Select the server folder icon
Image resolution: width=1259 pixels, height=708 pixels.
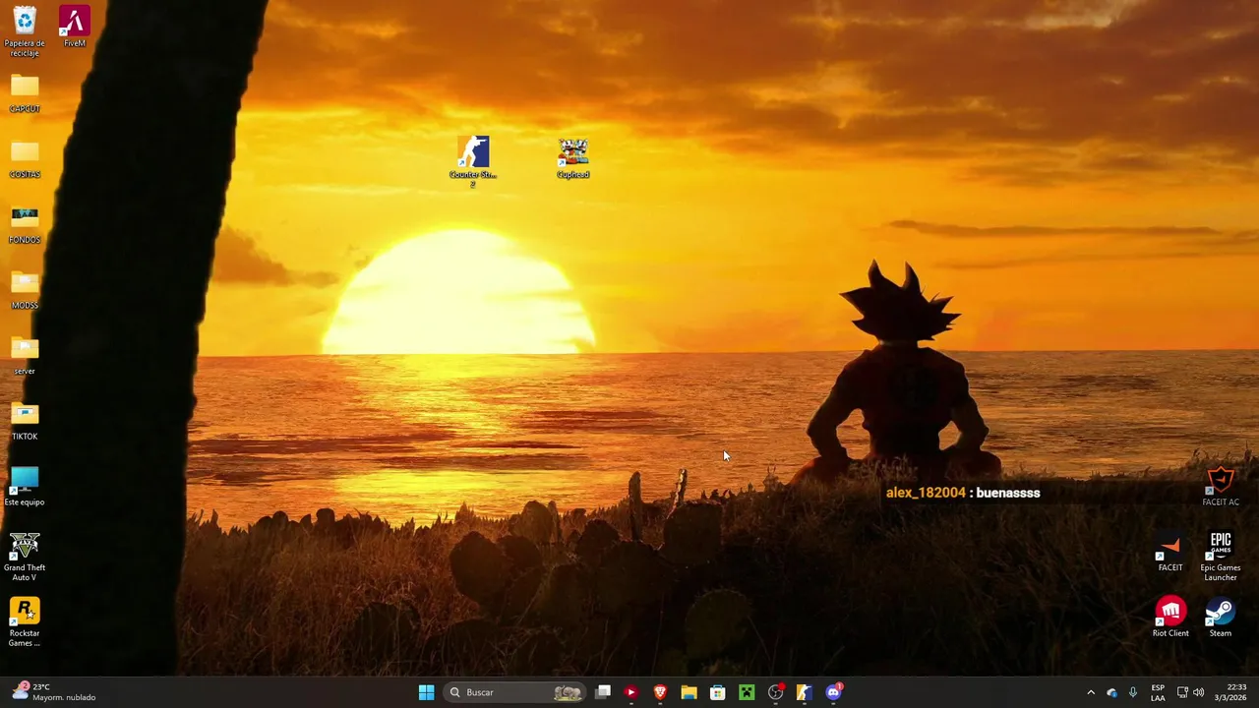point(25,356)
